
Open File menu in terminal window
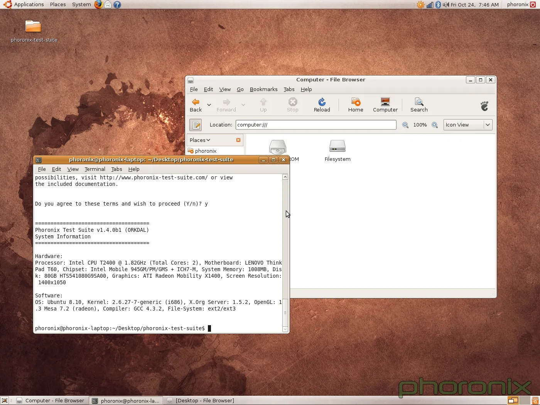point(42,169)
